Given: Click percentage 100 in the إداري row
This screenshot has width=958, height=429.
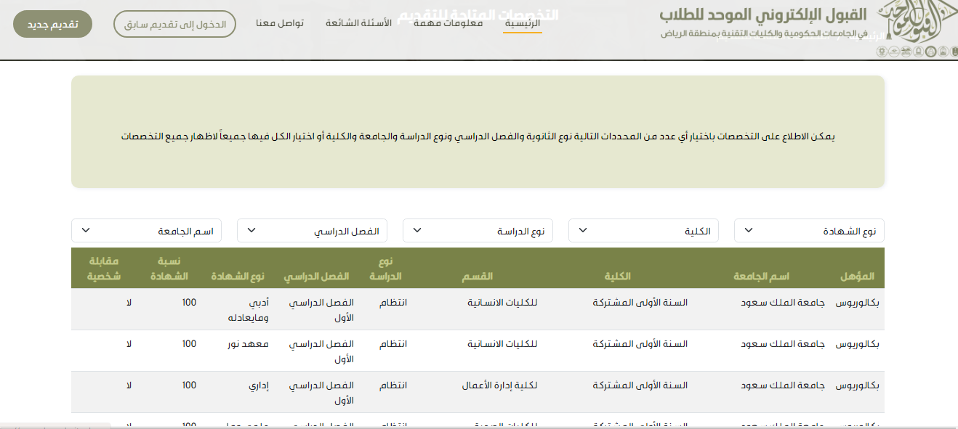Looking at the screenshot, I should click(189, 385).
